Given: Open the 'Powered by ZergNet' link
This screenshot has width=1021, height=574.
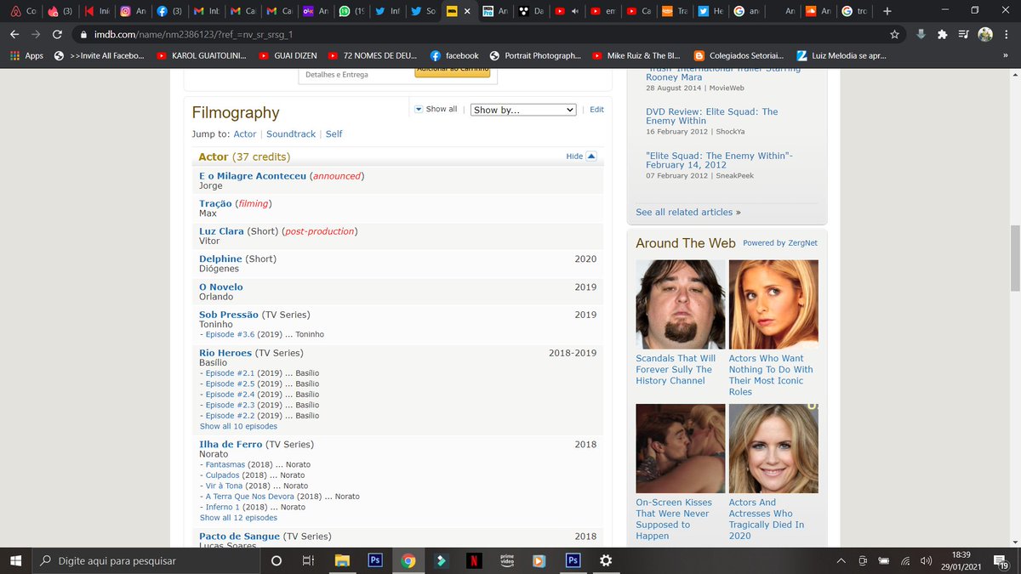Looking at the screenshot, I should point(780,243).
